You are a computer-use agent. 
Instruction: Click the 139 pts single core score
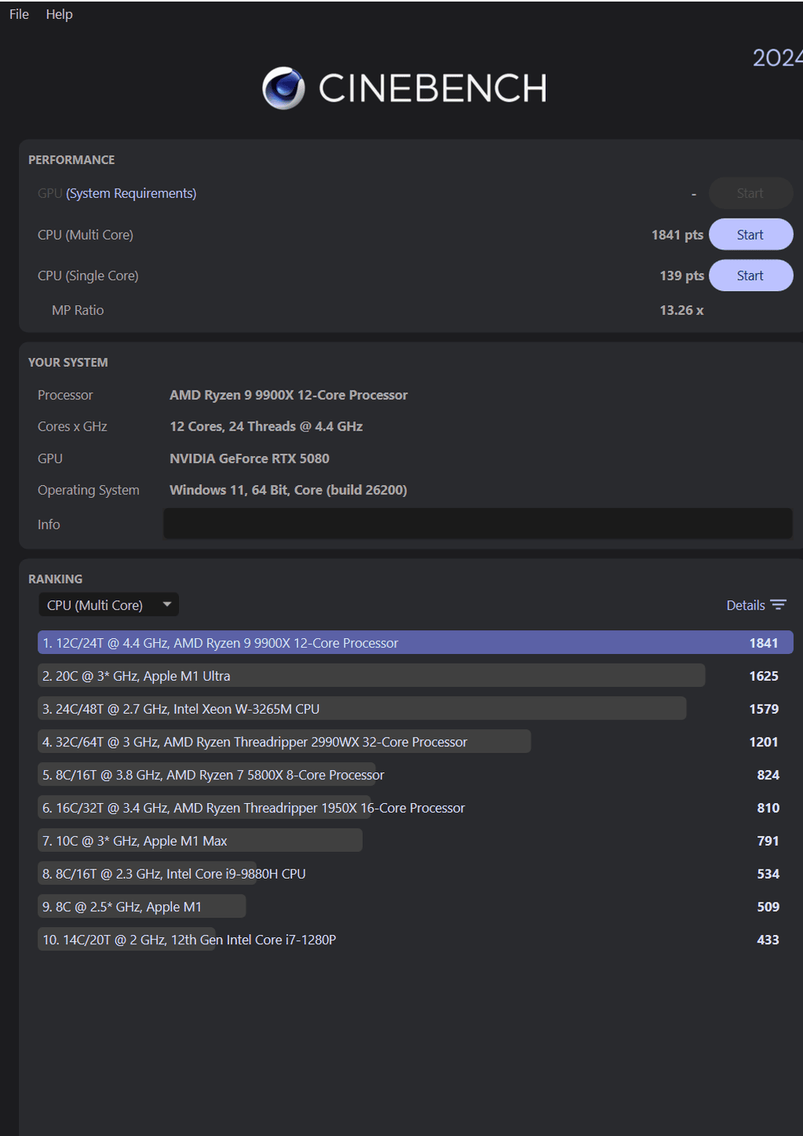(x=682, y=276)
